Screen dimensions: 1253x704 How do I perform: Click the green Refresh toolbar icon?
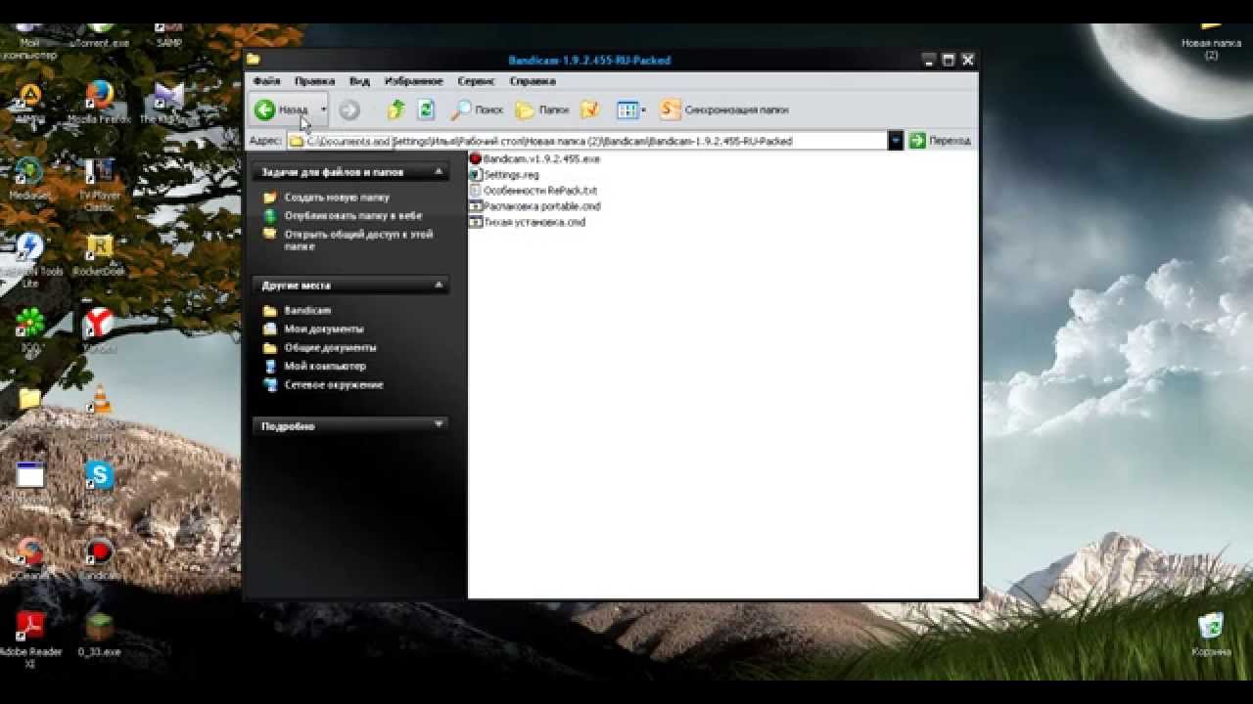[x=426, y=110]
